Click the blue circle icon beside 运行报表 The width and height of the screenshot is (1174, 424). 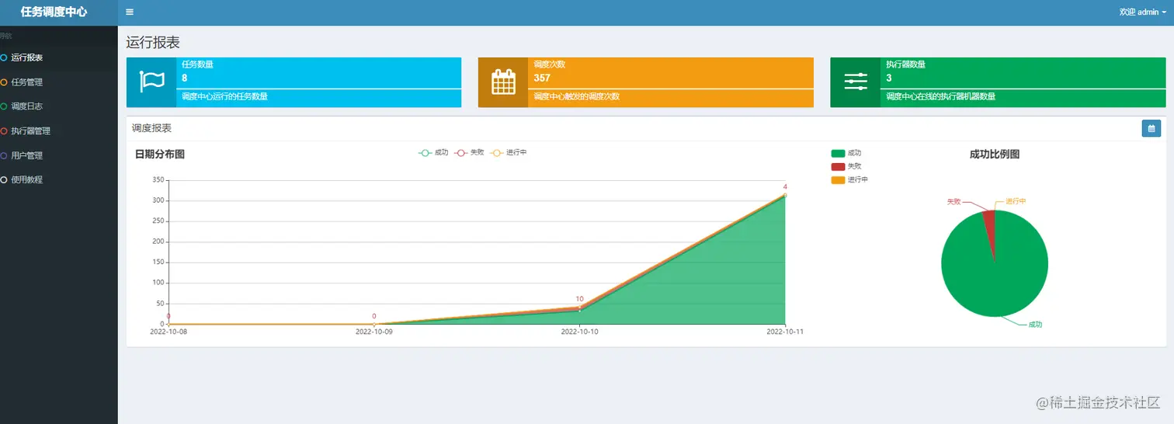(4, 57)
